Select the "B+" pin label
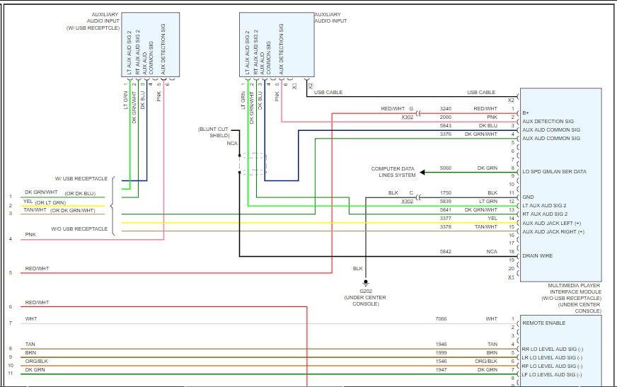The image size is (617, 387). click(x=525, y=113)
